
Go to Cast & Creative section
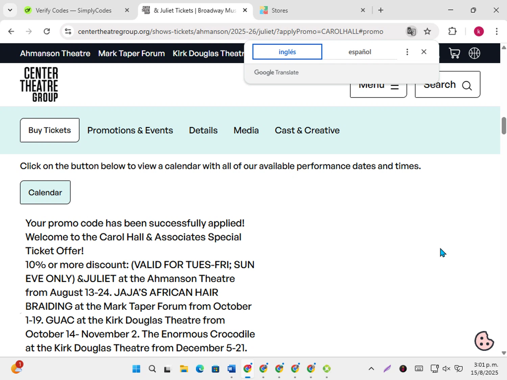tap(307, 130)
